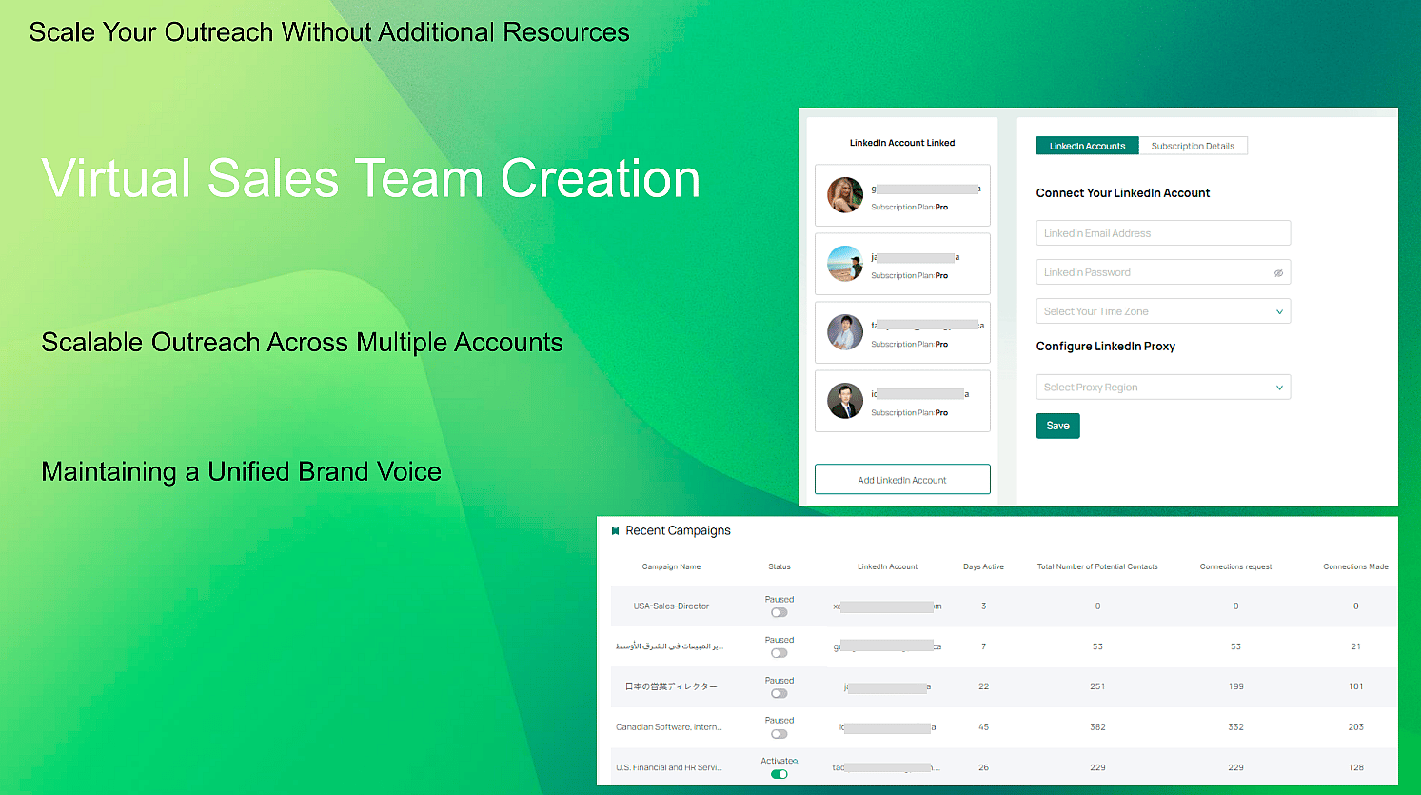Click the Save button
This screenshot has width=1421, height=795.
(1057, 426)
